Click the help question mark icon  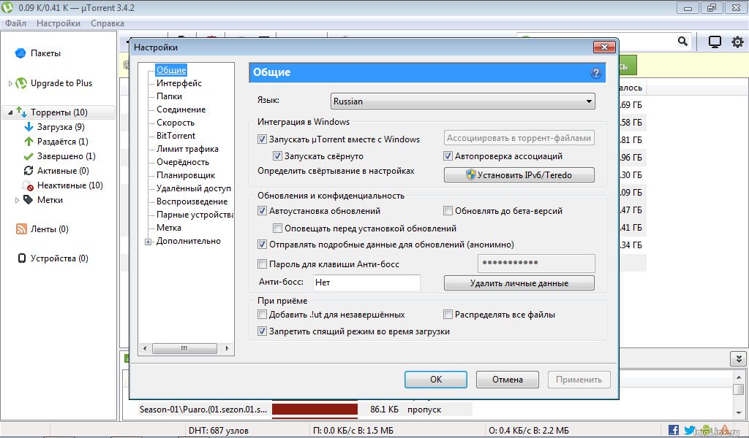pyautogui.click(x=595, y=73)
